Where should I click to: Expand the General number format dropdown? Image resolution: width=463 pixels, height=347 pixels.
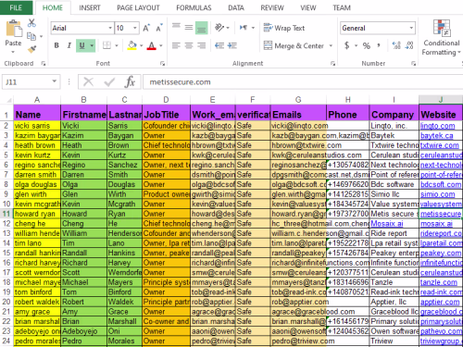pos(411,28)
